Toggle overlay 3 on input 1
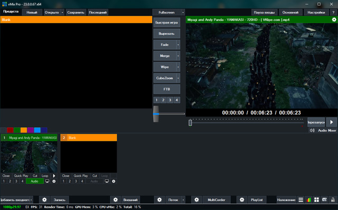338x210 pixels. pos(16,181)
